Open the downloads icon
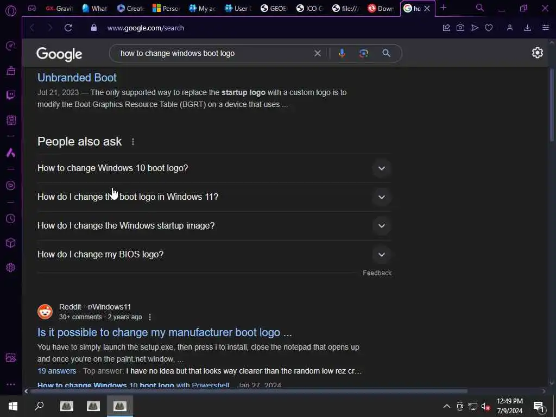 pos(527,28)
